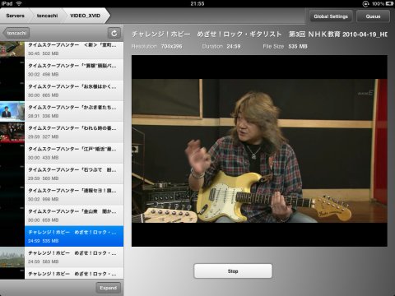The height and width of the screenshot is (296, 395).
Task: Click the outdoor scene thumbnail near list bottom
Action: 12,257
